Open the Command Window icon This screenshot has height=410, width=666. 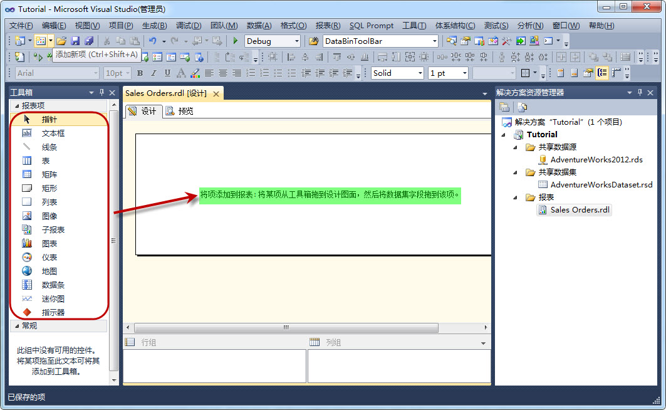point(548,41)
